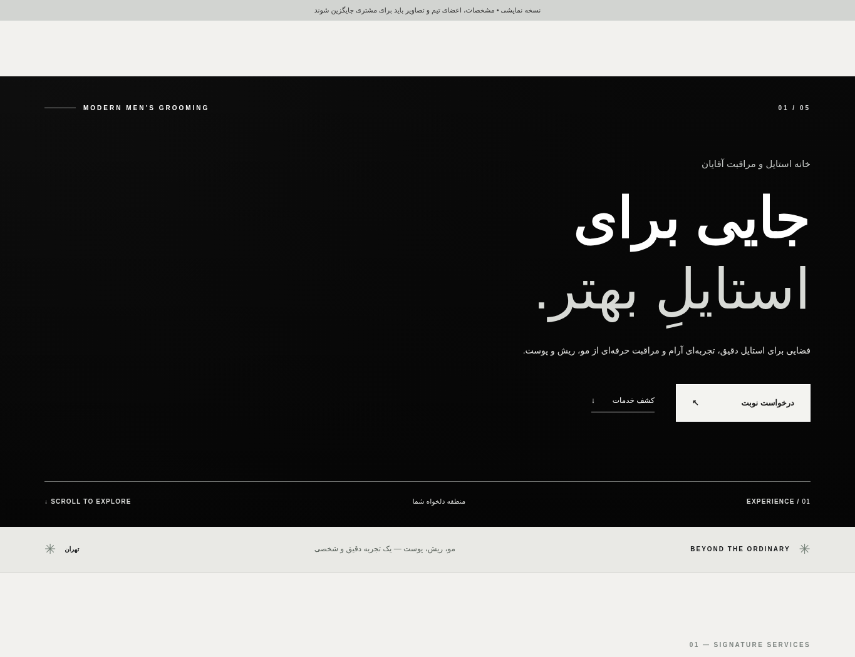Screen dimensions: 855x657
Task: Click the arrow icon in درخواست نوبت button
Action: coord(695,403)
